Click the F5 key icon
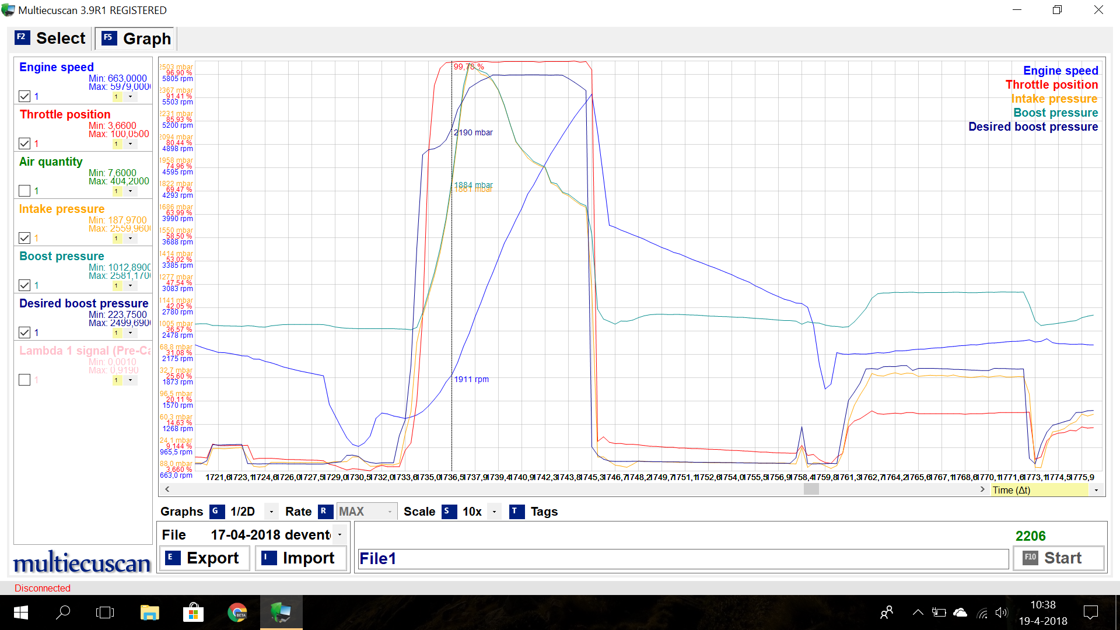 pyautogui.click(x=108, y=38)
